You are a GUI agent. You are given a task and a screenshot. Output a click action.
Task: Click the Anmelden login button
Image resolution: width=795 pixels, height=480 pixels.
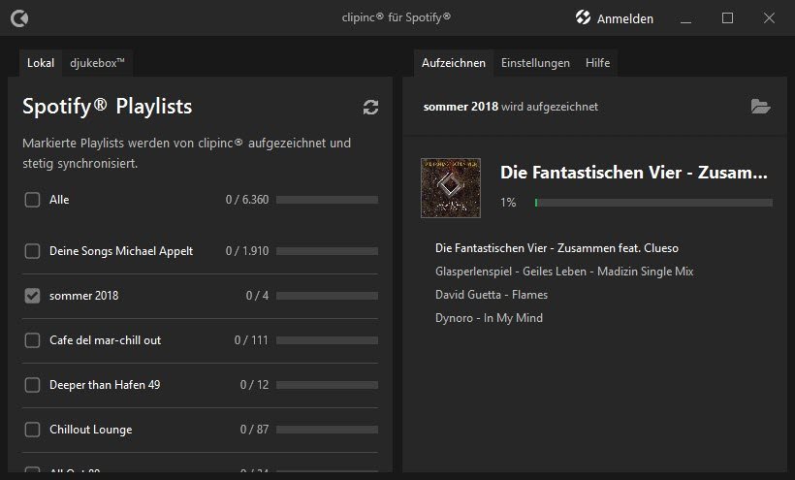(624, 18)
